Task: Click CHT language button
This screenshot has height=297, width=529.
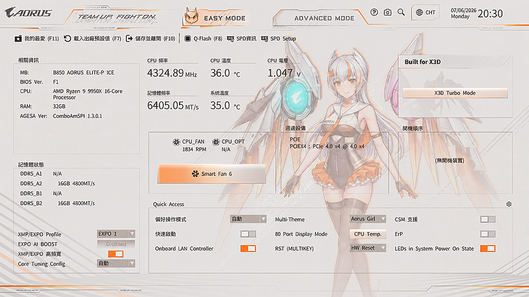Action: coord(426,12)
